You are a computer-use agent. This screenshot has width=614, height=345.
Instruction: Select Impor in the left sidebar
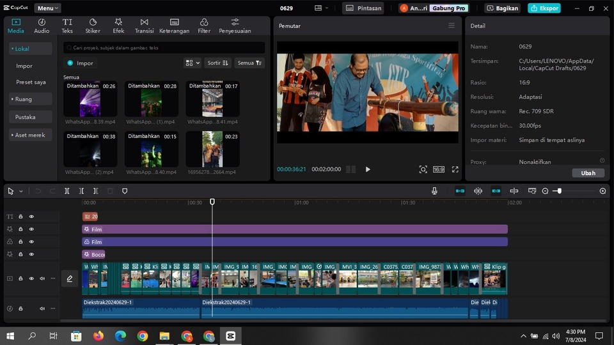[24, 66]
